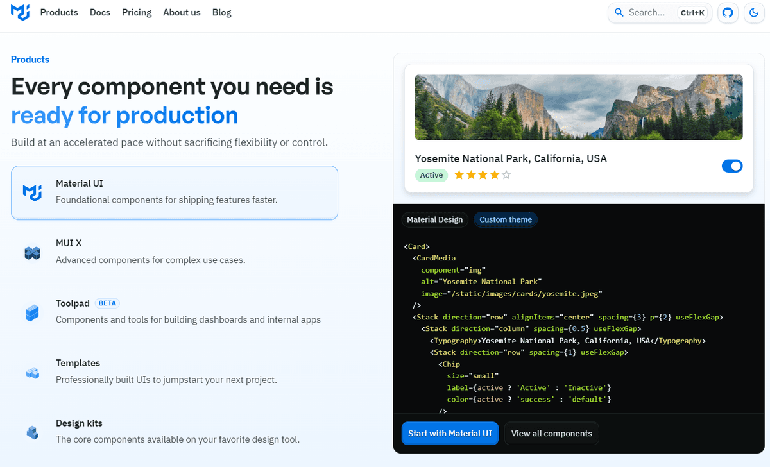
Task: Open the Blog page
Action: (221, 12)
